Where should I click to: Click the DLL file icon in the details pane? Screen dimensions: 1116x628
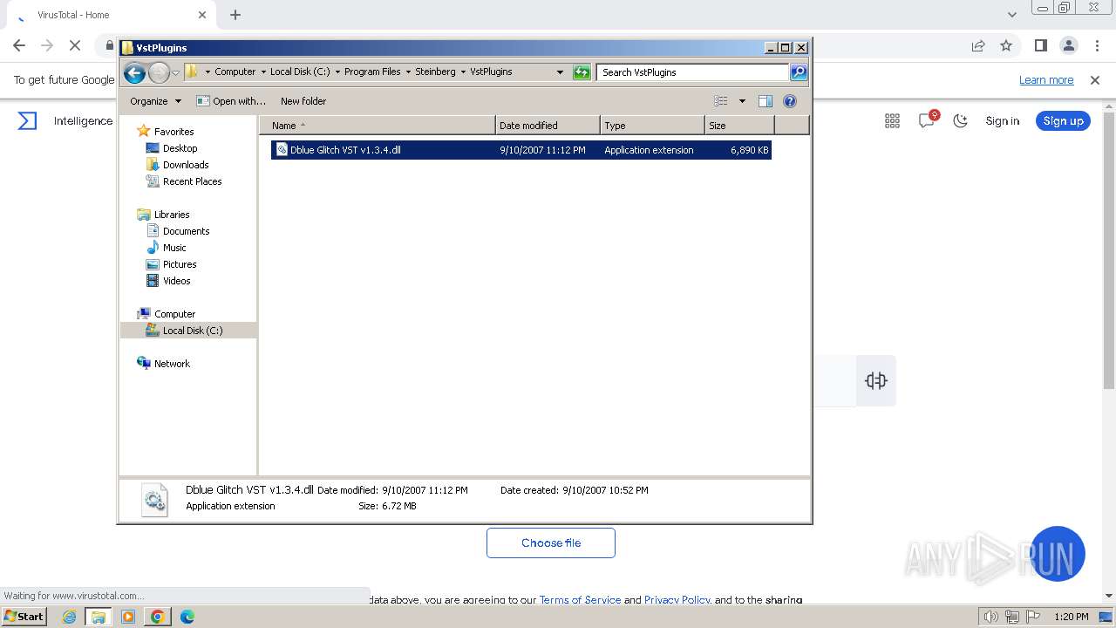tap(154, 501)
